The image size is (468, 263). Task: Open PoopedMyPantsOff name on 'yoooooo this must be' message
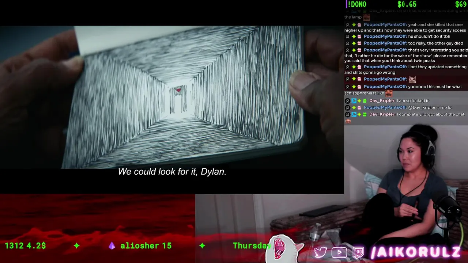pyautogui.click(x=385, y=87)
